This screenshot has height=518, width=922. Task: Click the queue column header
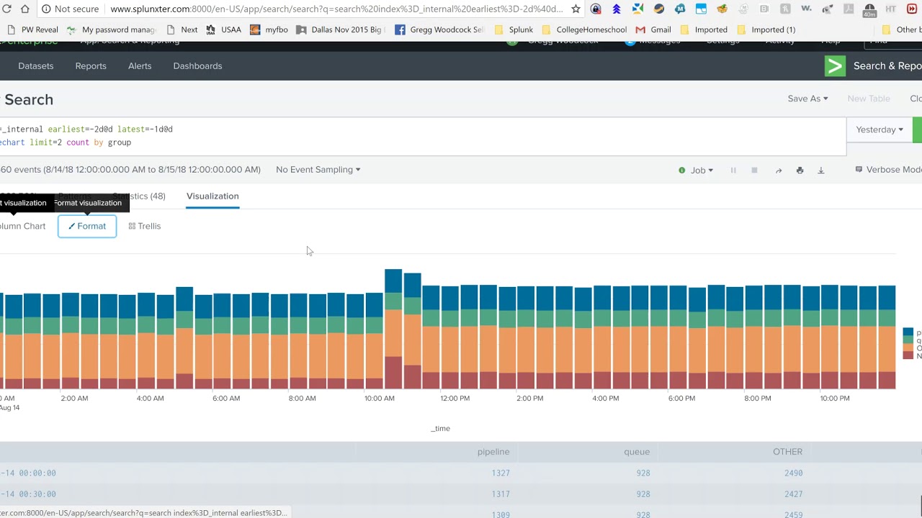coord(637,452)
